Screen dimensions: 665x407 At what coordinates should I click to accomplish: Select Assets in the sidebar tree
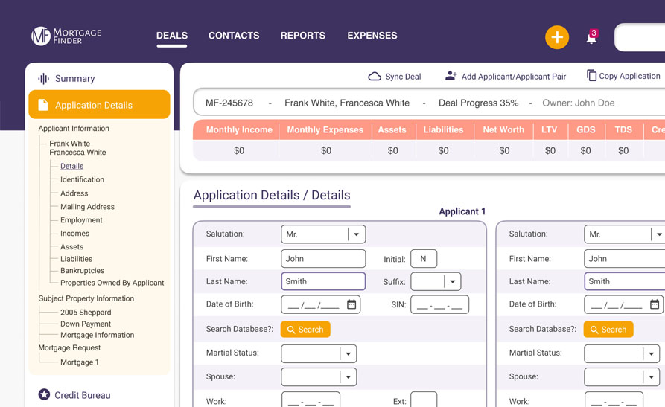[x=71, y=247]
